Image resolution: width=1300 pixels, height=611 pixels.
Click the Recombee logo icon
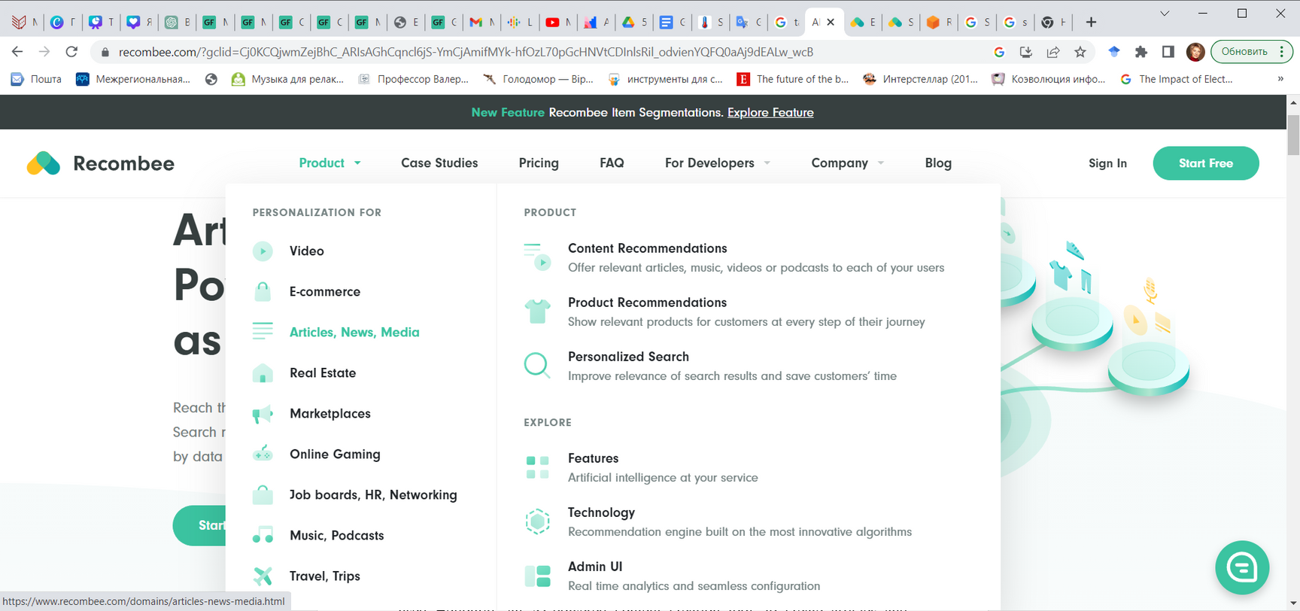pyautogui.click(x=43, y=163)
